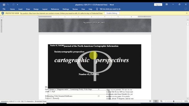Open the Insert ribbon tab
This screenshot has width=189, height=106.
point(20,9)
